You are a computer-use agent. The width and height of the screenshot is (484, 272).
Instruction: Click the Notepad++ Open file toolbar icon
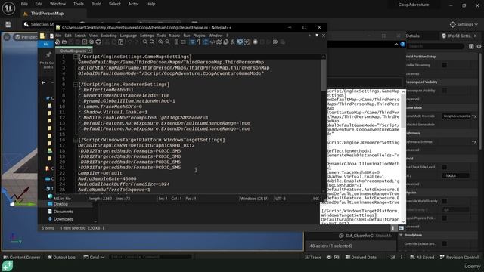coord(64,42)
